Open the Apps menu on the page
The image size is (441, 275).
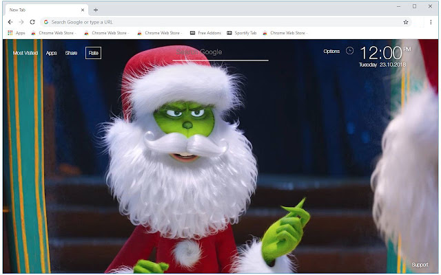coord(52,53)
